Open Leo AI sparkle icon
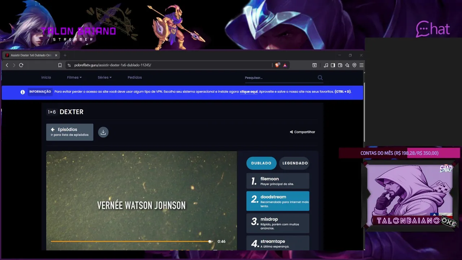This screenshot has height=260, width=462. (347, 65)
